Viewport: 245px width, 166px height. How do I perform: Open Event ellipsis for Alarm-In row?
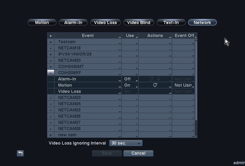point(120,81)
